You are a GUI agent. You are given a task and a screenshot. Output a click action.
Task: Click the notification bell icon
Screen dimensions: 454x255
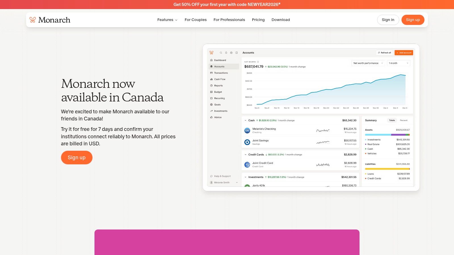(x=226, y=53)
